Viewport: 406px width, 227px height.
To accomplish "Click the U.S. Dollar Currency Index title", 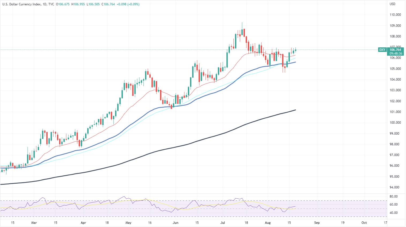I will (21, 4).
